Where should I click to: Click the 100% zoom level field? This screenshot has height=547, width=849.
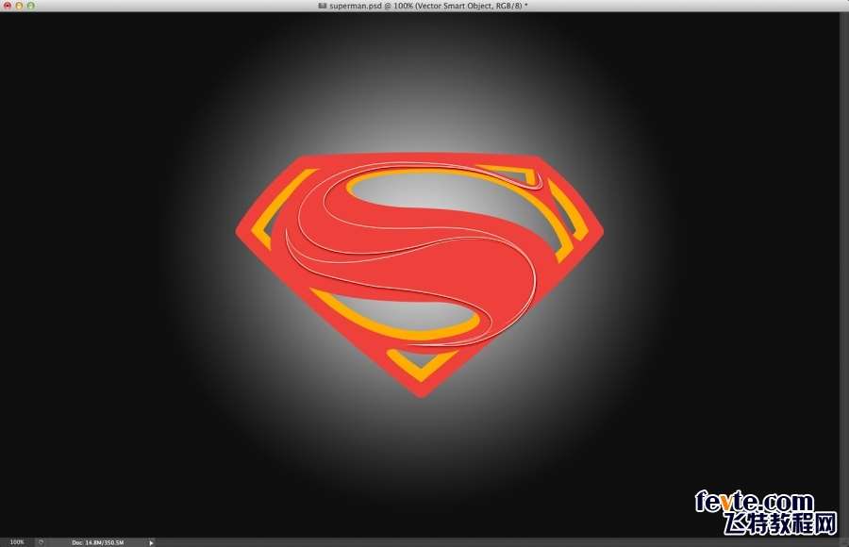[17, 542]
